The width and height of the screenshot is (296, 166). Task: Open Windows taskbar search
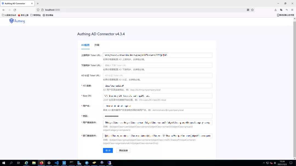pos(11,163)
